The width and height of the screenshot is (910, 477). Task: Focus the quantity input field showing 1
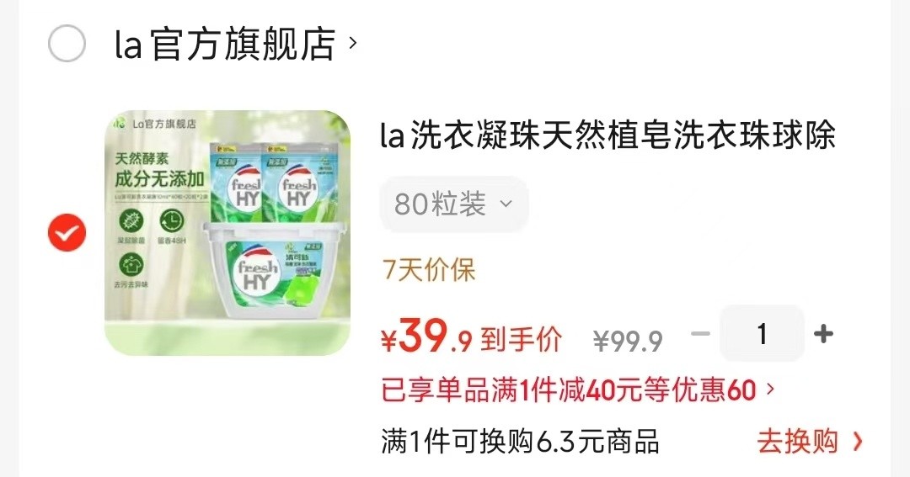click(x=762, y=334)
